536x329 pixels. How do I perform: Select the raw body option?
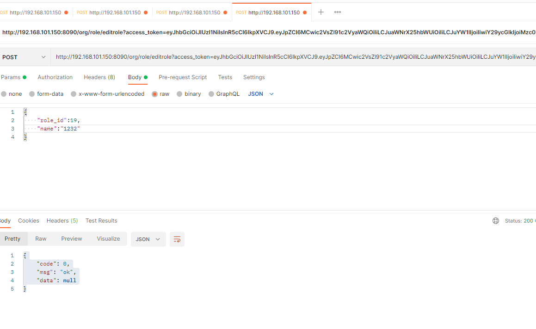click(160, 94)
